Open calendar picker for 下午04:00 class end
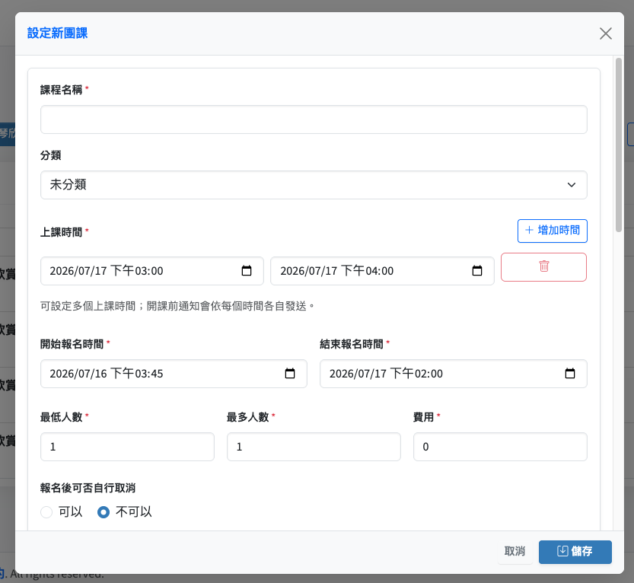This screenshot has width=634, height=583. (477, 271)
